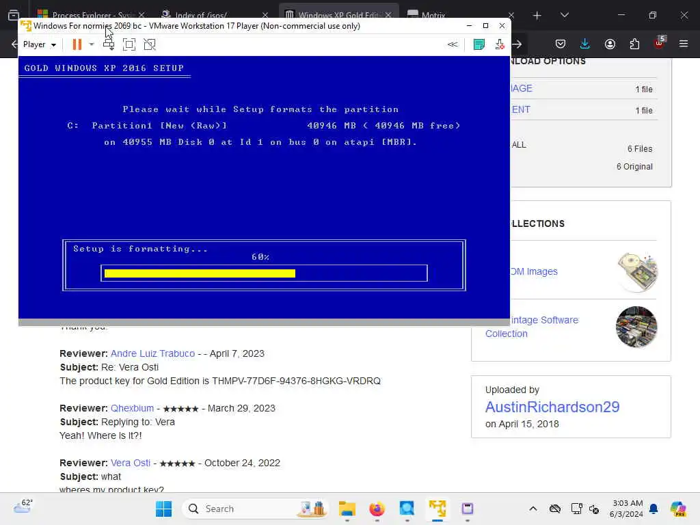Click the taskbar Search box
This screenshot has height=525, width=700.
pos(256,509)
